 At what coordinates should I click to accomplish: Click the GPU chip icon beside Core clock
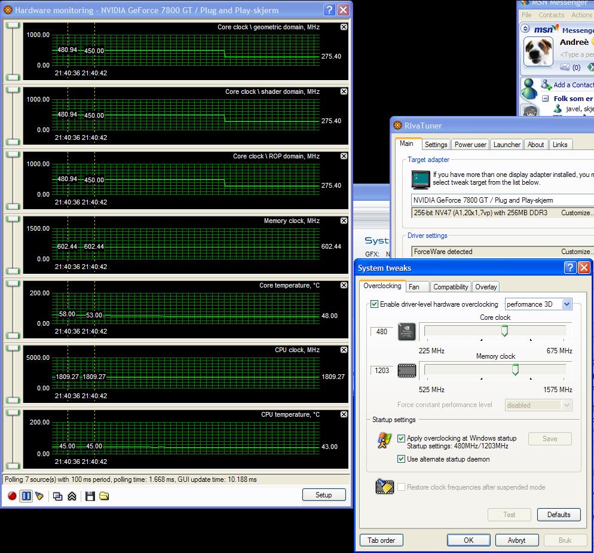coord(407,332)
